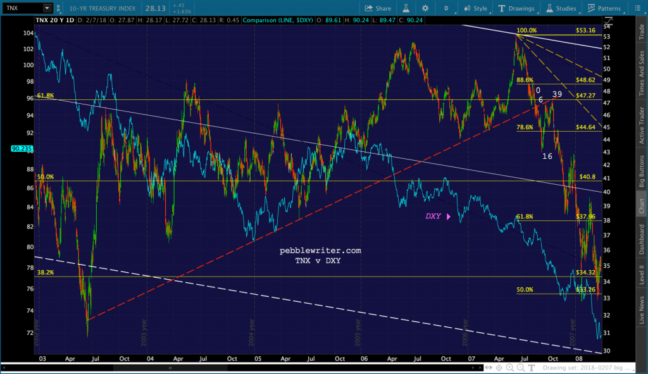This screenshot has height=374, width=648.
Task: Select the Chart sidebar tab
Action: pyautogui.click(x=642, y=206)
